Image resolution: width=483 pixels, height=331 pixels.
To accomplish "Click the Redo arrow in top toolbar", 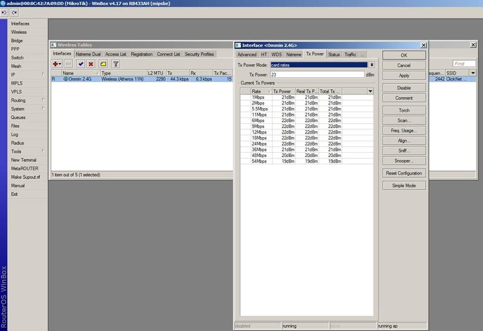I will click(x=14, y=13).
